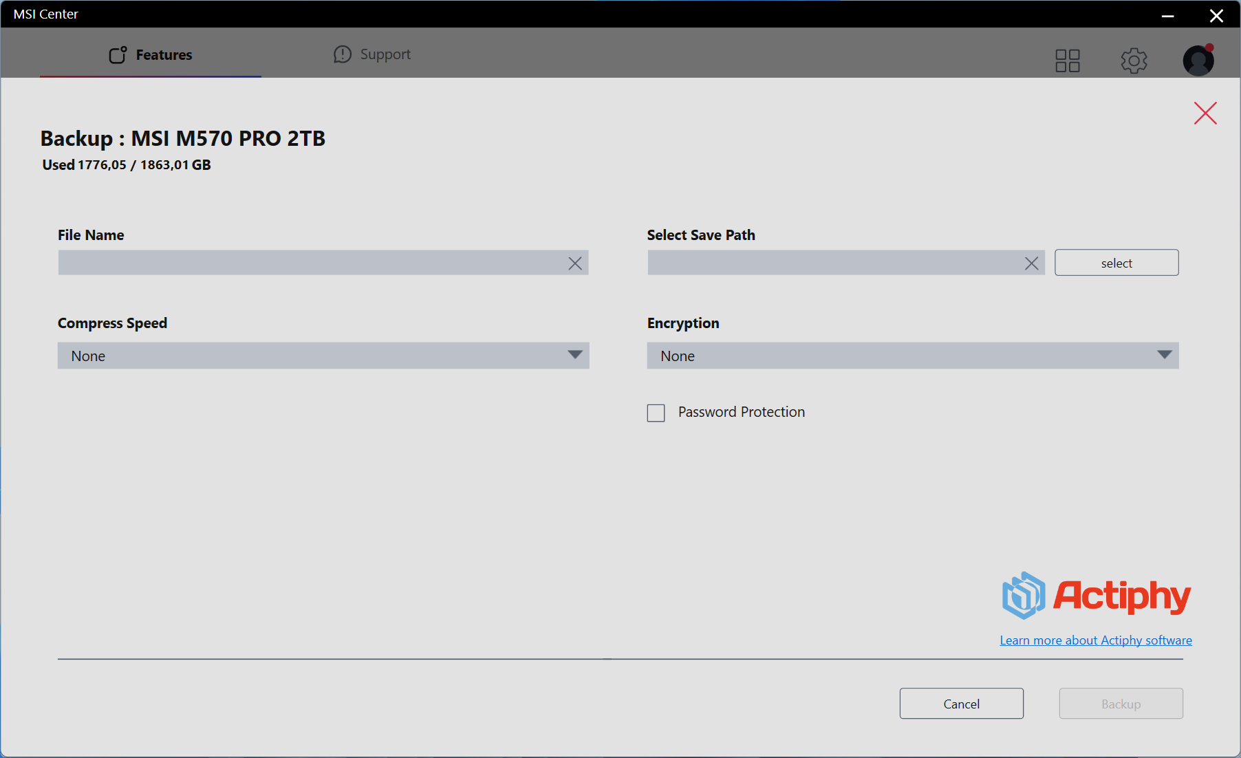This screenshot has width=1241, height=758.
Task: Clear the Select Save Path field
Action: [x=1031, y=263]
